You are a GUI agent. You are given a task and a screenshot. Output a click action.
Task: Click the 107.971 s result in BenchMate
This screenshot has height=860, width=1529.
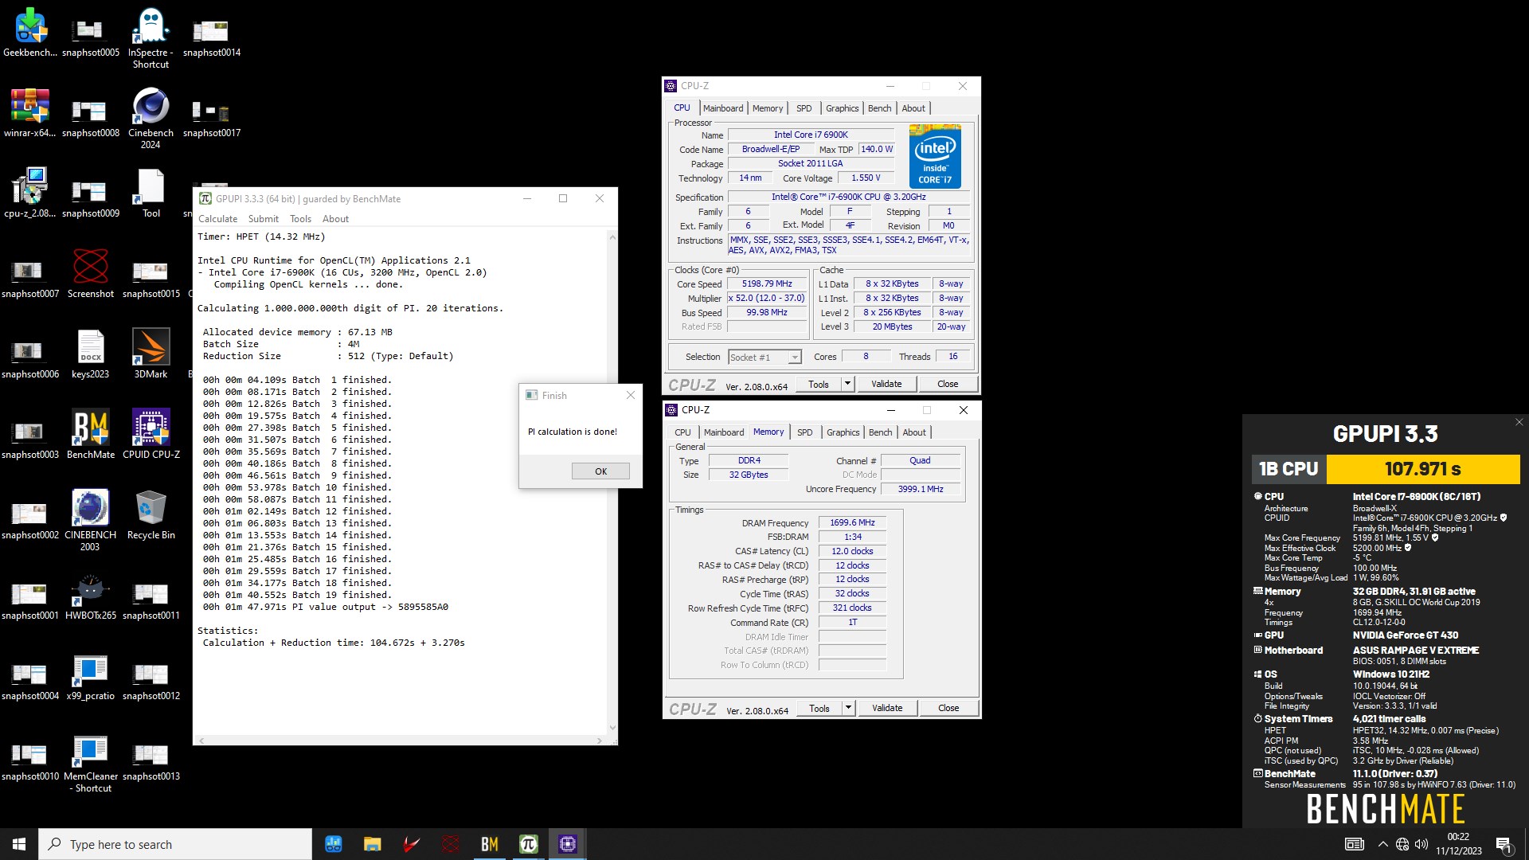[x=1422, y=469]
